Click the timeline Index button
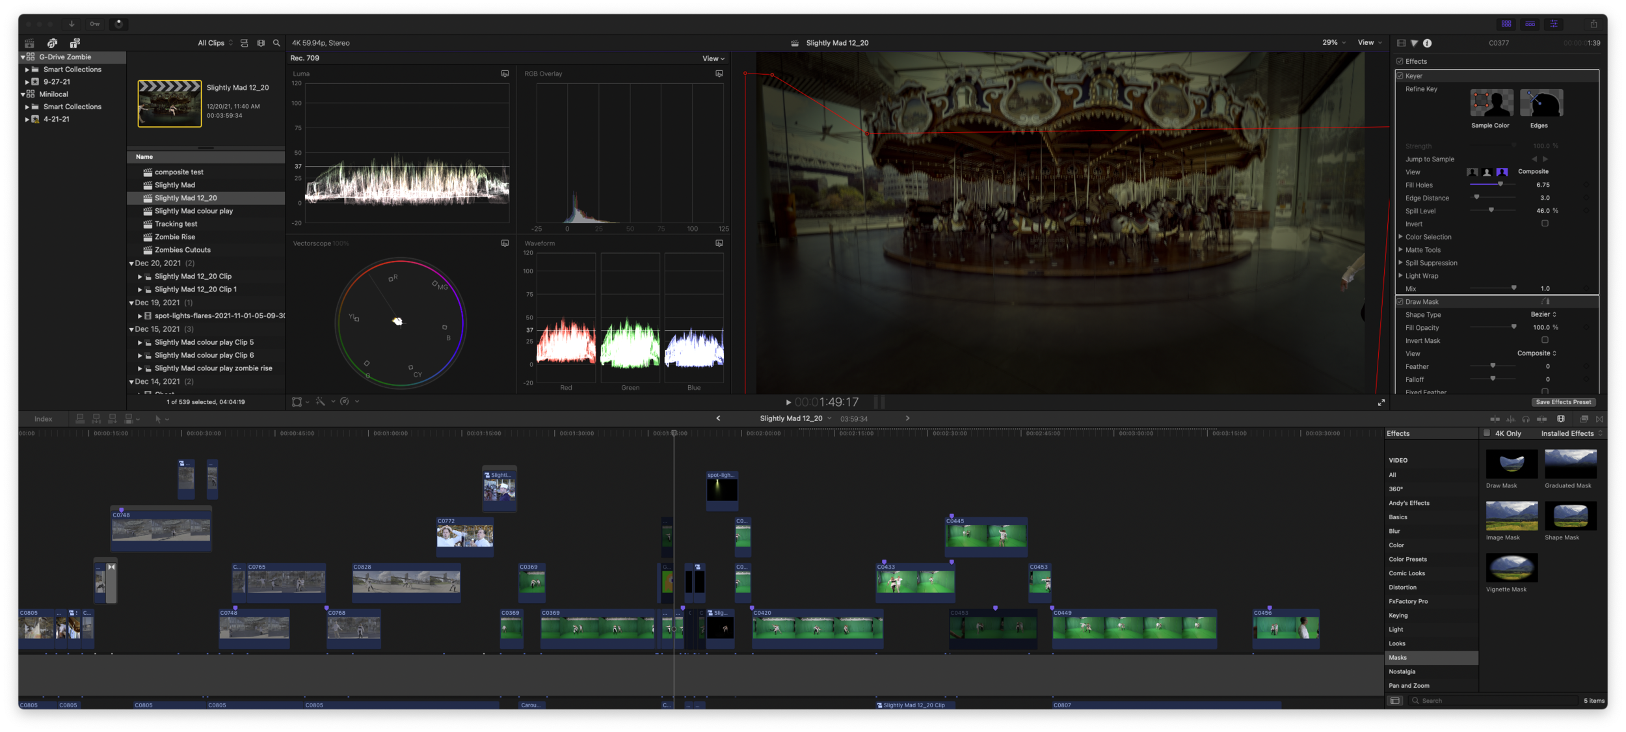This screenshot has height=732, width=1626. click(43, 419)
